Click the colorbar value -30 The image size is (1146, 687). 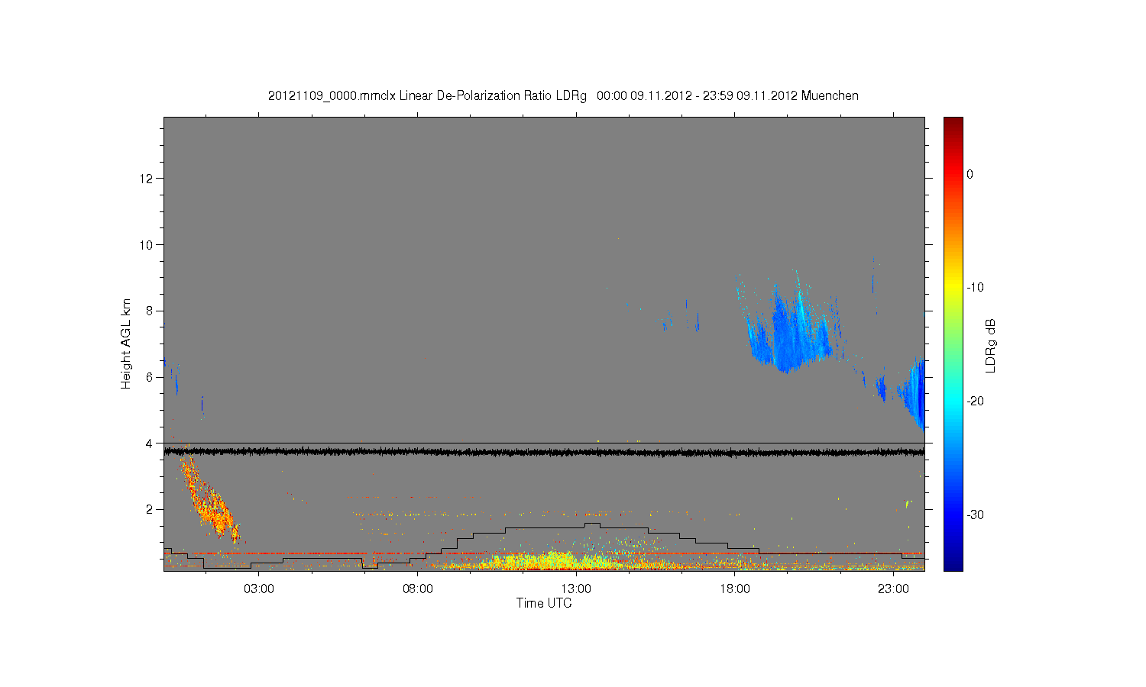tap(975, 514)
